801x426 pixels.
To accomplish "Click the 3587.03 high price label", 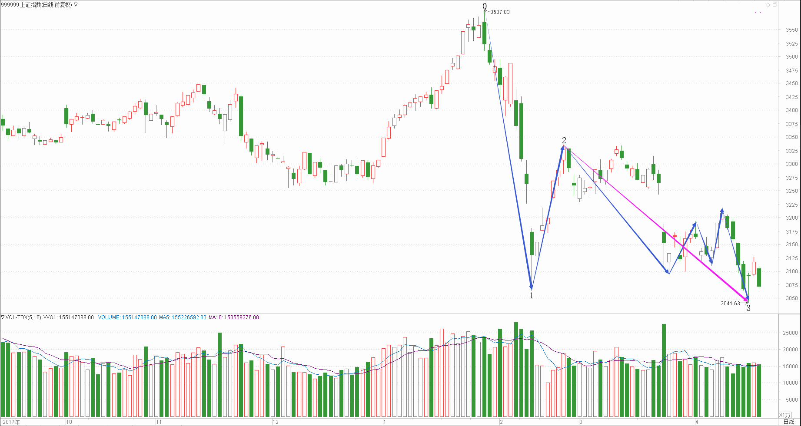I will (500, 12).
